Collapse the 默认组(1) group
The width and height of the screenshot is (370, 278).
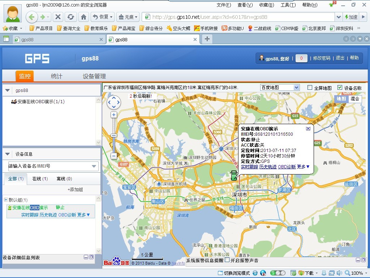pos(6,200)
